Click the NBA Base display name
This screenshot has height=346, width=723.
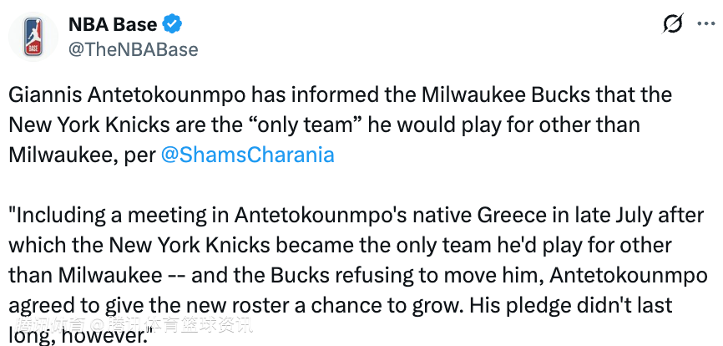click(x=112, y=24)
